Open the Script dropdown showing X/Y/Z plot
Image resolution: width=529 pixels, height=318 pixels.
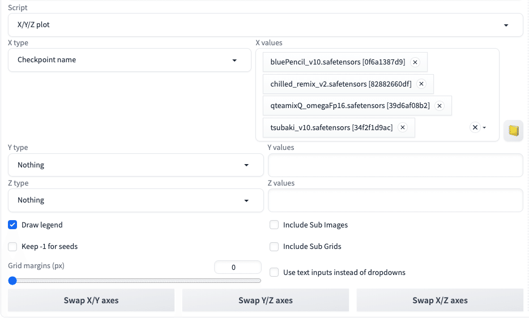[266, 25]
